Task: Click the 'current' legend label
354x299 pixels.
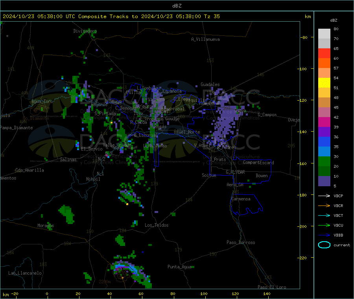Action: click(x=342, y=245)
